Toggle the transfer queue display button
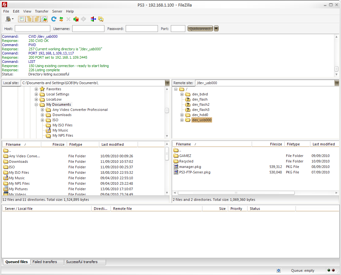341x275 pixels. pos(44,19)
